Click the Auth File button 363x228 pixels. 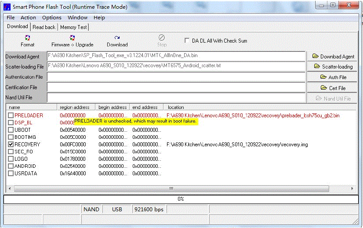[332, 77]
